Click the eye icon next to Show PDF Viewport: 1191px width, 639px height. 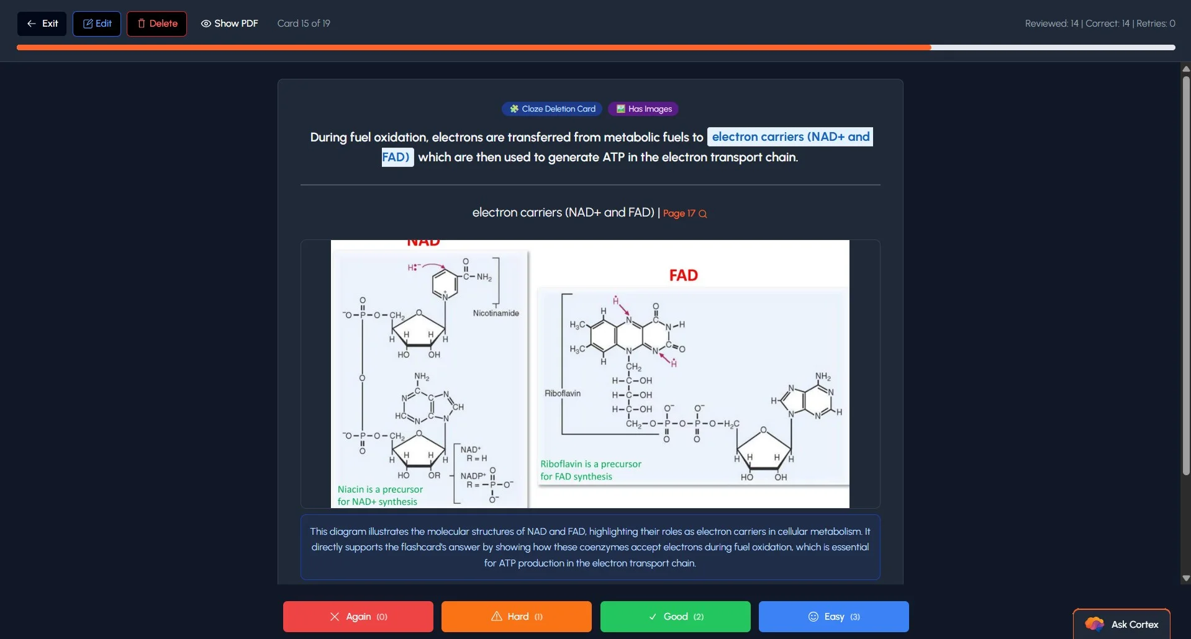pos(205,23)
